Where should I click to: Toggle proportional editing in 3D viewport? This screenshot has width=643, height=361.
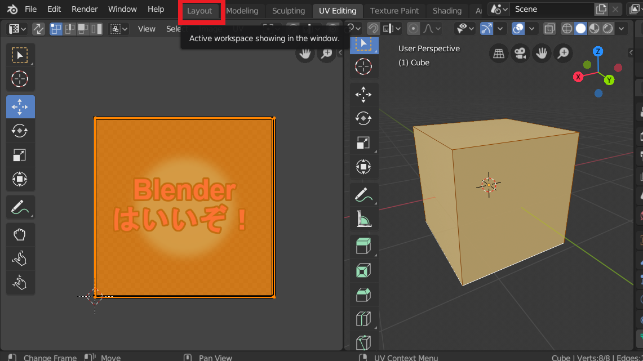[x=414, y=29]
